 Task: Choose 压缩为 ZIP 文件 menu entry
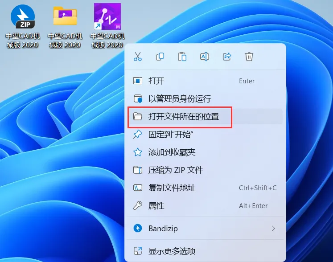pos(205,170)
